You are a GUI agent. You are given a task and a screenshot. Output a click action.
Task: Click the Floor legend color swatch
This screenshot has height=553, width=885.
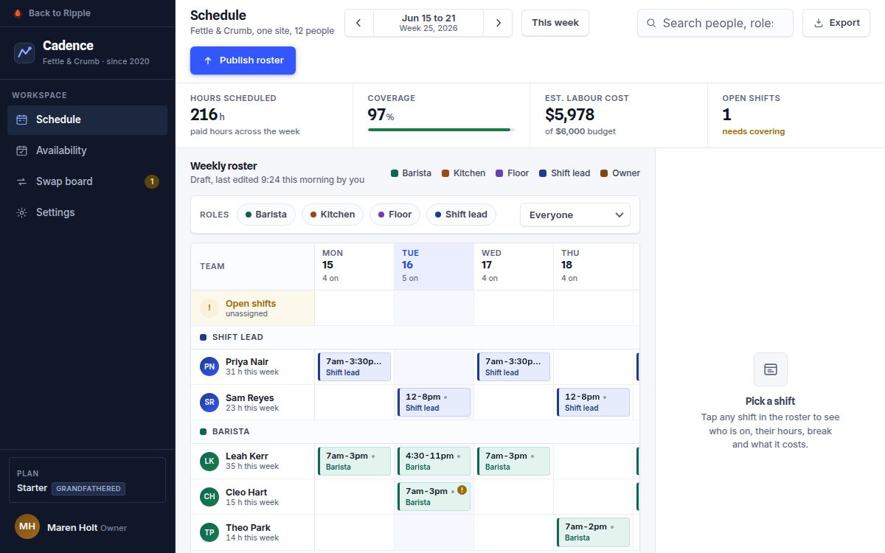click(499, 173)
